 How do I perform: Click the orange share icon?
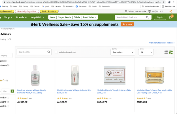[171, 11]
